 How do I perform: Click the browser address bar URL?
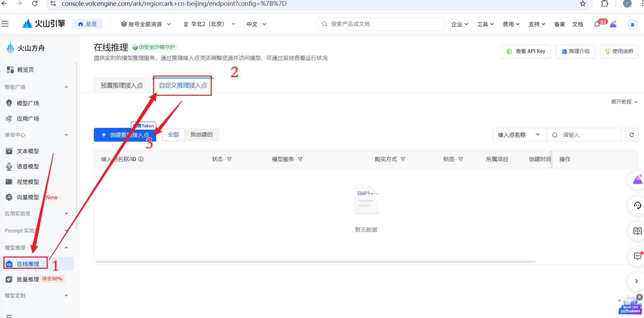[174, 4]
